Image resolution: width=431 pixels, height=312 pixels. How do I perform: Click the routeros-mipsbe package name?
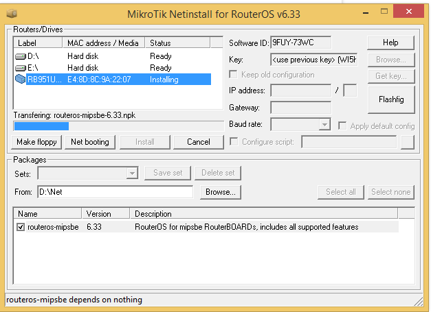[x=53, y=227]
